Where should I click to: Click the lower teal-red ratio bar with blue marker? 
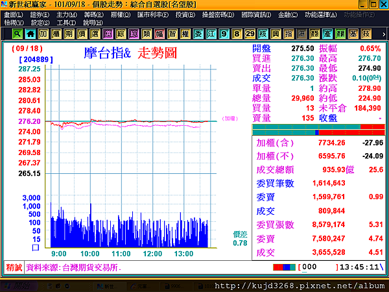318,132
